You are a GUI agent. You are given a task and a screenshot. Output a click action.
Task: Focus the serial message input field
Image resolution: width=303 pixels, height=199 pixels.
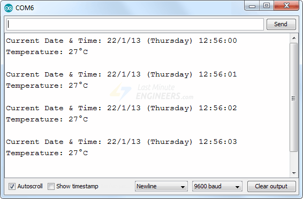135,24
